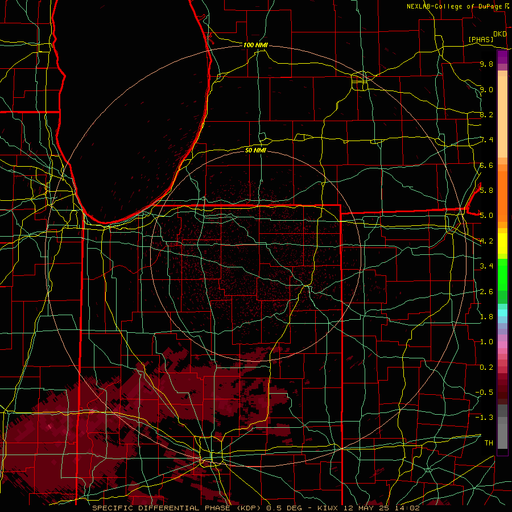Screen dimensions: 512x512
Task: Select the 5.0 scale label
Action: pos(486,216)
